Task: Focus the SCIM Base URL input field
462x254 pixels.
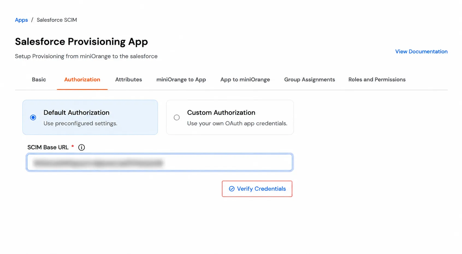Action: point(160,163)
